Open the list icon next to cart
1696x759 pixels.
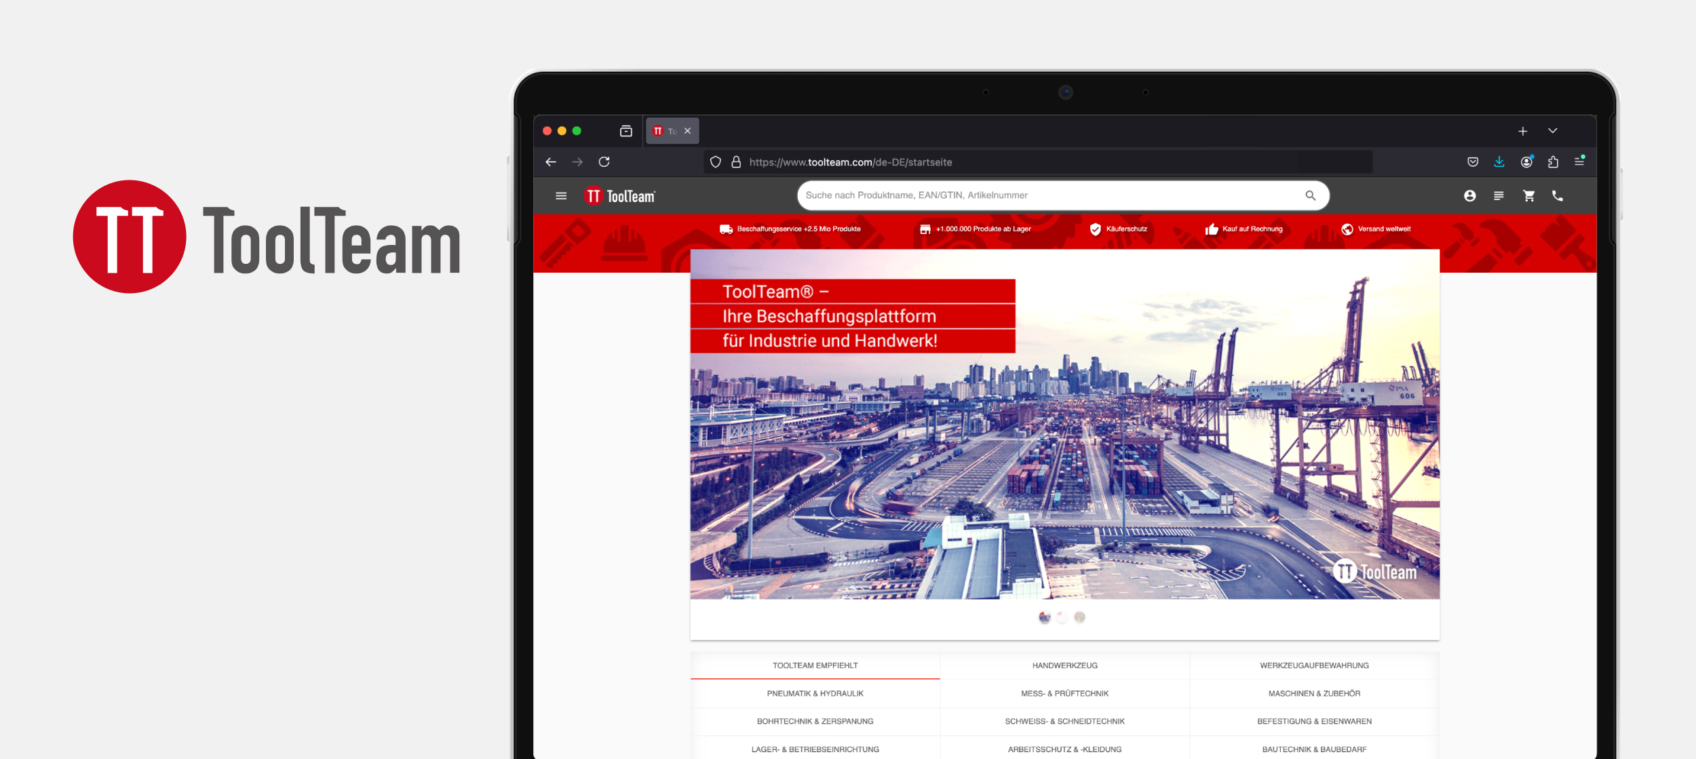[x=1499, y=196]
